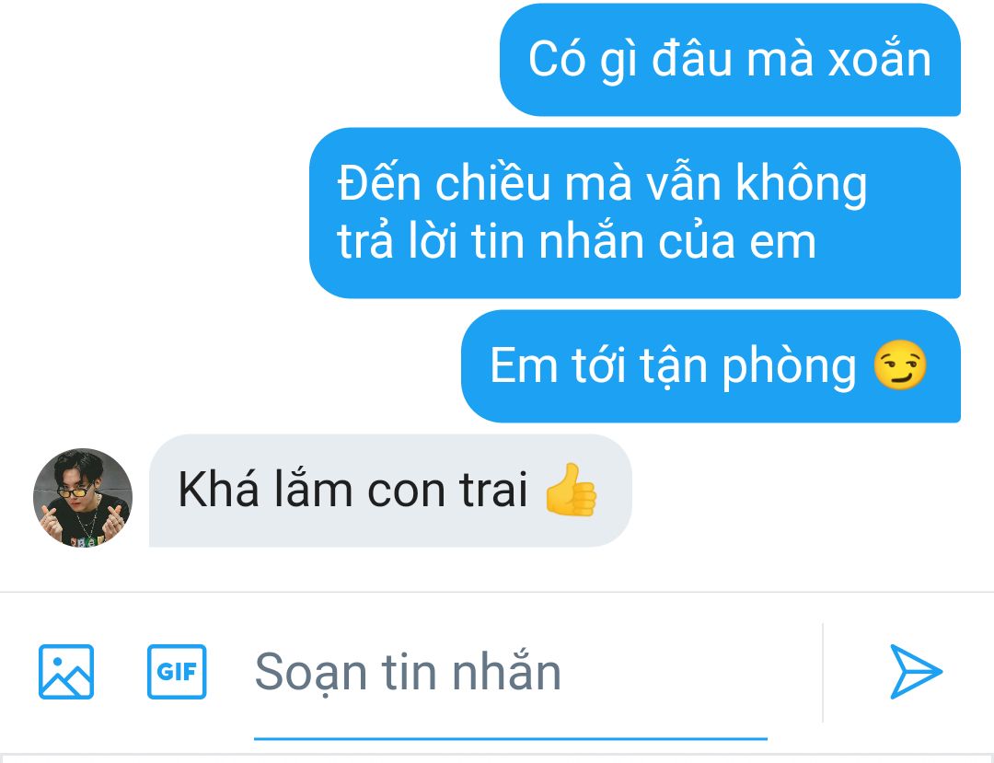Click the word 'phòng' before smirk emoji
Viewport: 994px width, 763px height.
[790, 367]
